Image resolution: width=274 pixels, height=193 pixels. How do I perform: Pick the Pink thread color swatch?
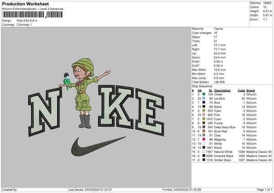coord(204,115)
